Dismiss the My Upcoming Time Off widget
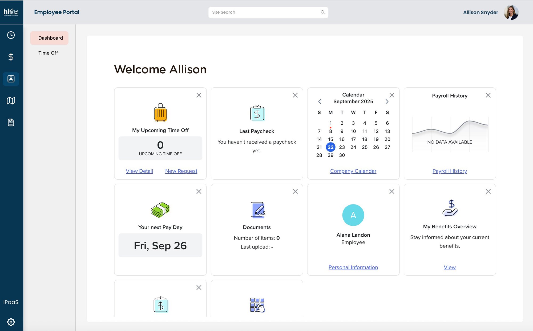Image resolution: width=533 pixels, height=331 pixels. pyautogui.click(x=199, y=95)
